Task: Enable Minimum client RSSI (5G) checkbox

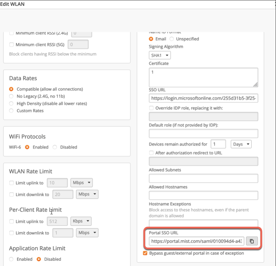Action: coord(11,45)
